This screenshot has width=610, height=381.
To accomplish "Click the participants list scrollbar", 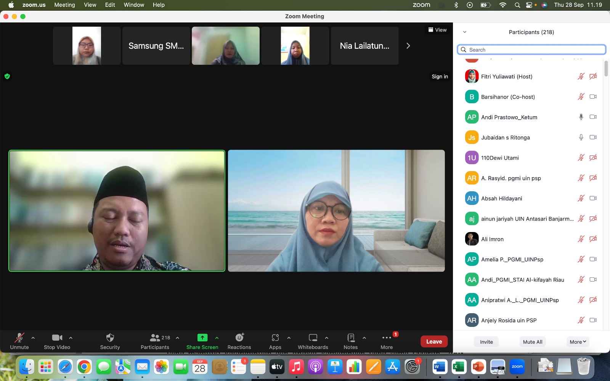I will tap(606, 69).
